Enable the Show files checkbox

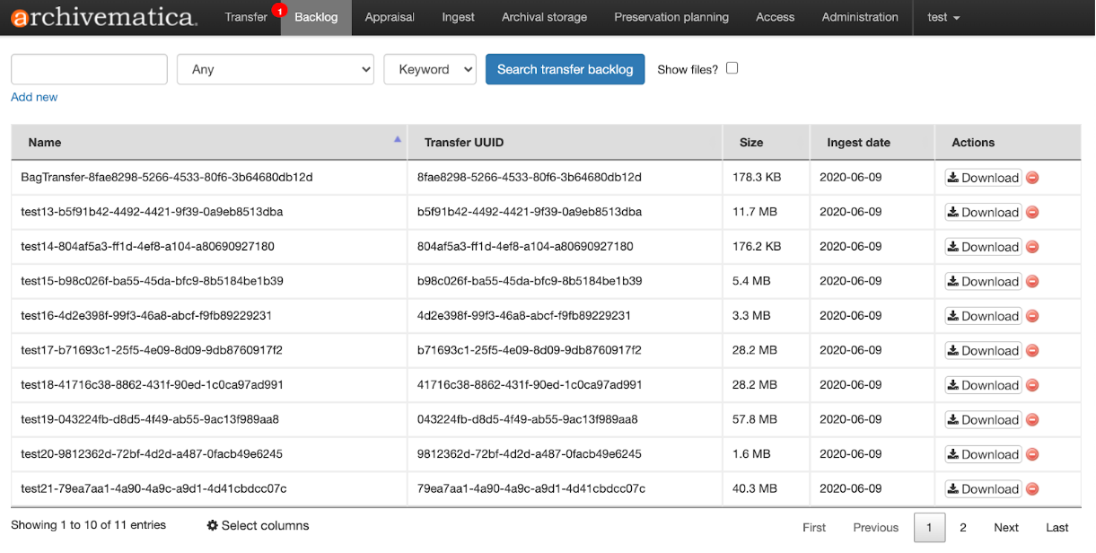(732, 68)
